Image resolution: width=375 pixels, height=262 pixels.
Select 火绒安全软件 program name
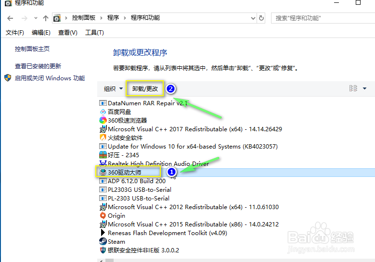click(x=125, y=138)
